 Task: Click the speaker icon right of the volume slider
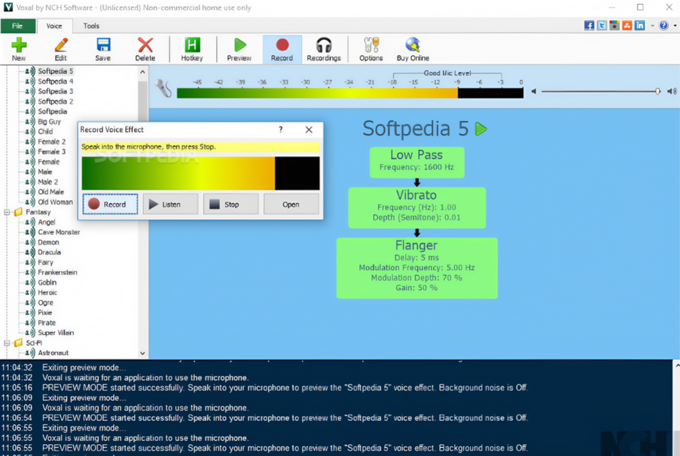click(672, 91)
